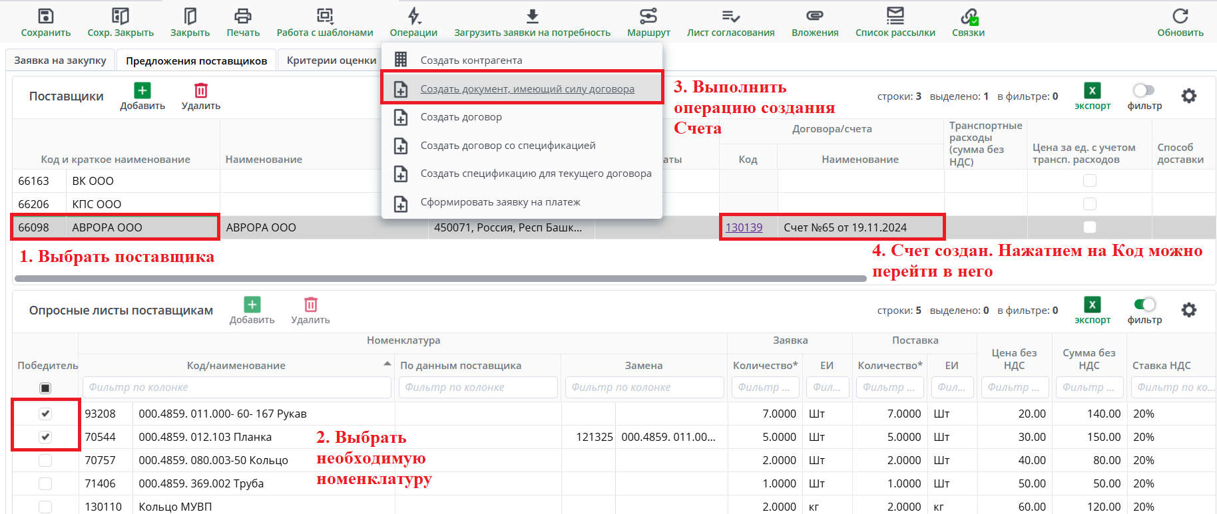Sort by Код/наименование column arrow

(387, 364)
